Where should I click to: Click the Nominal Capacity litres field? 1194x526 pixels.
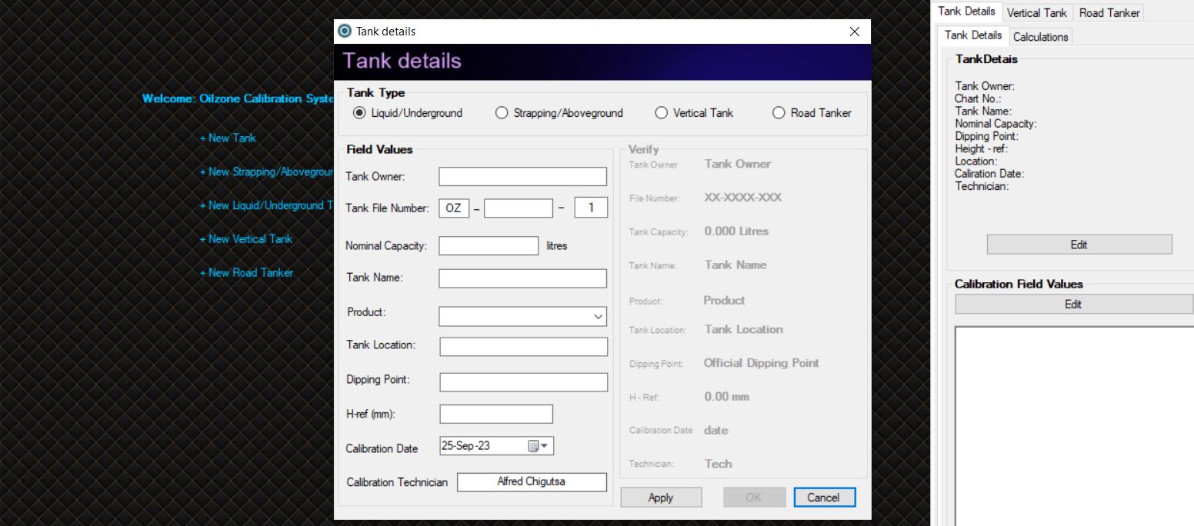click(489, 246)
